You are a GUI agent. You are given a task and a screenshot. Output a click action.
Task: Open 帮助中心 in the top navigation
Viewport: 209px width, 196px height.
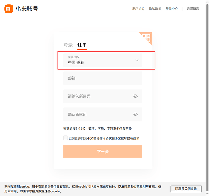click(x=171, y=9)
